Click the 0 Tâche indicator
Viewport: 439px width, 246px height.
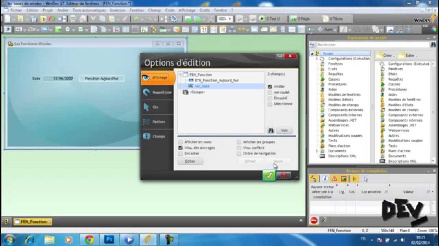332,19
